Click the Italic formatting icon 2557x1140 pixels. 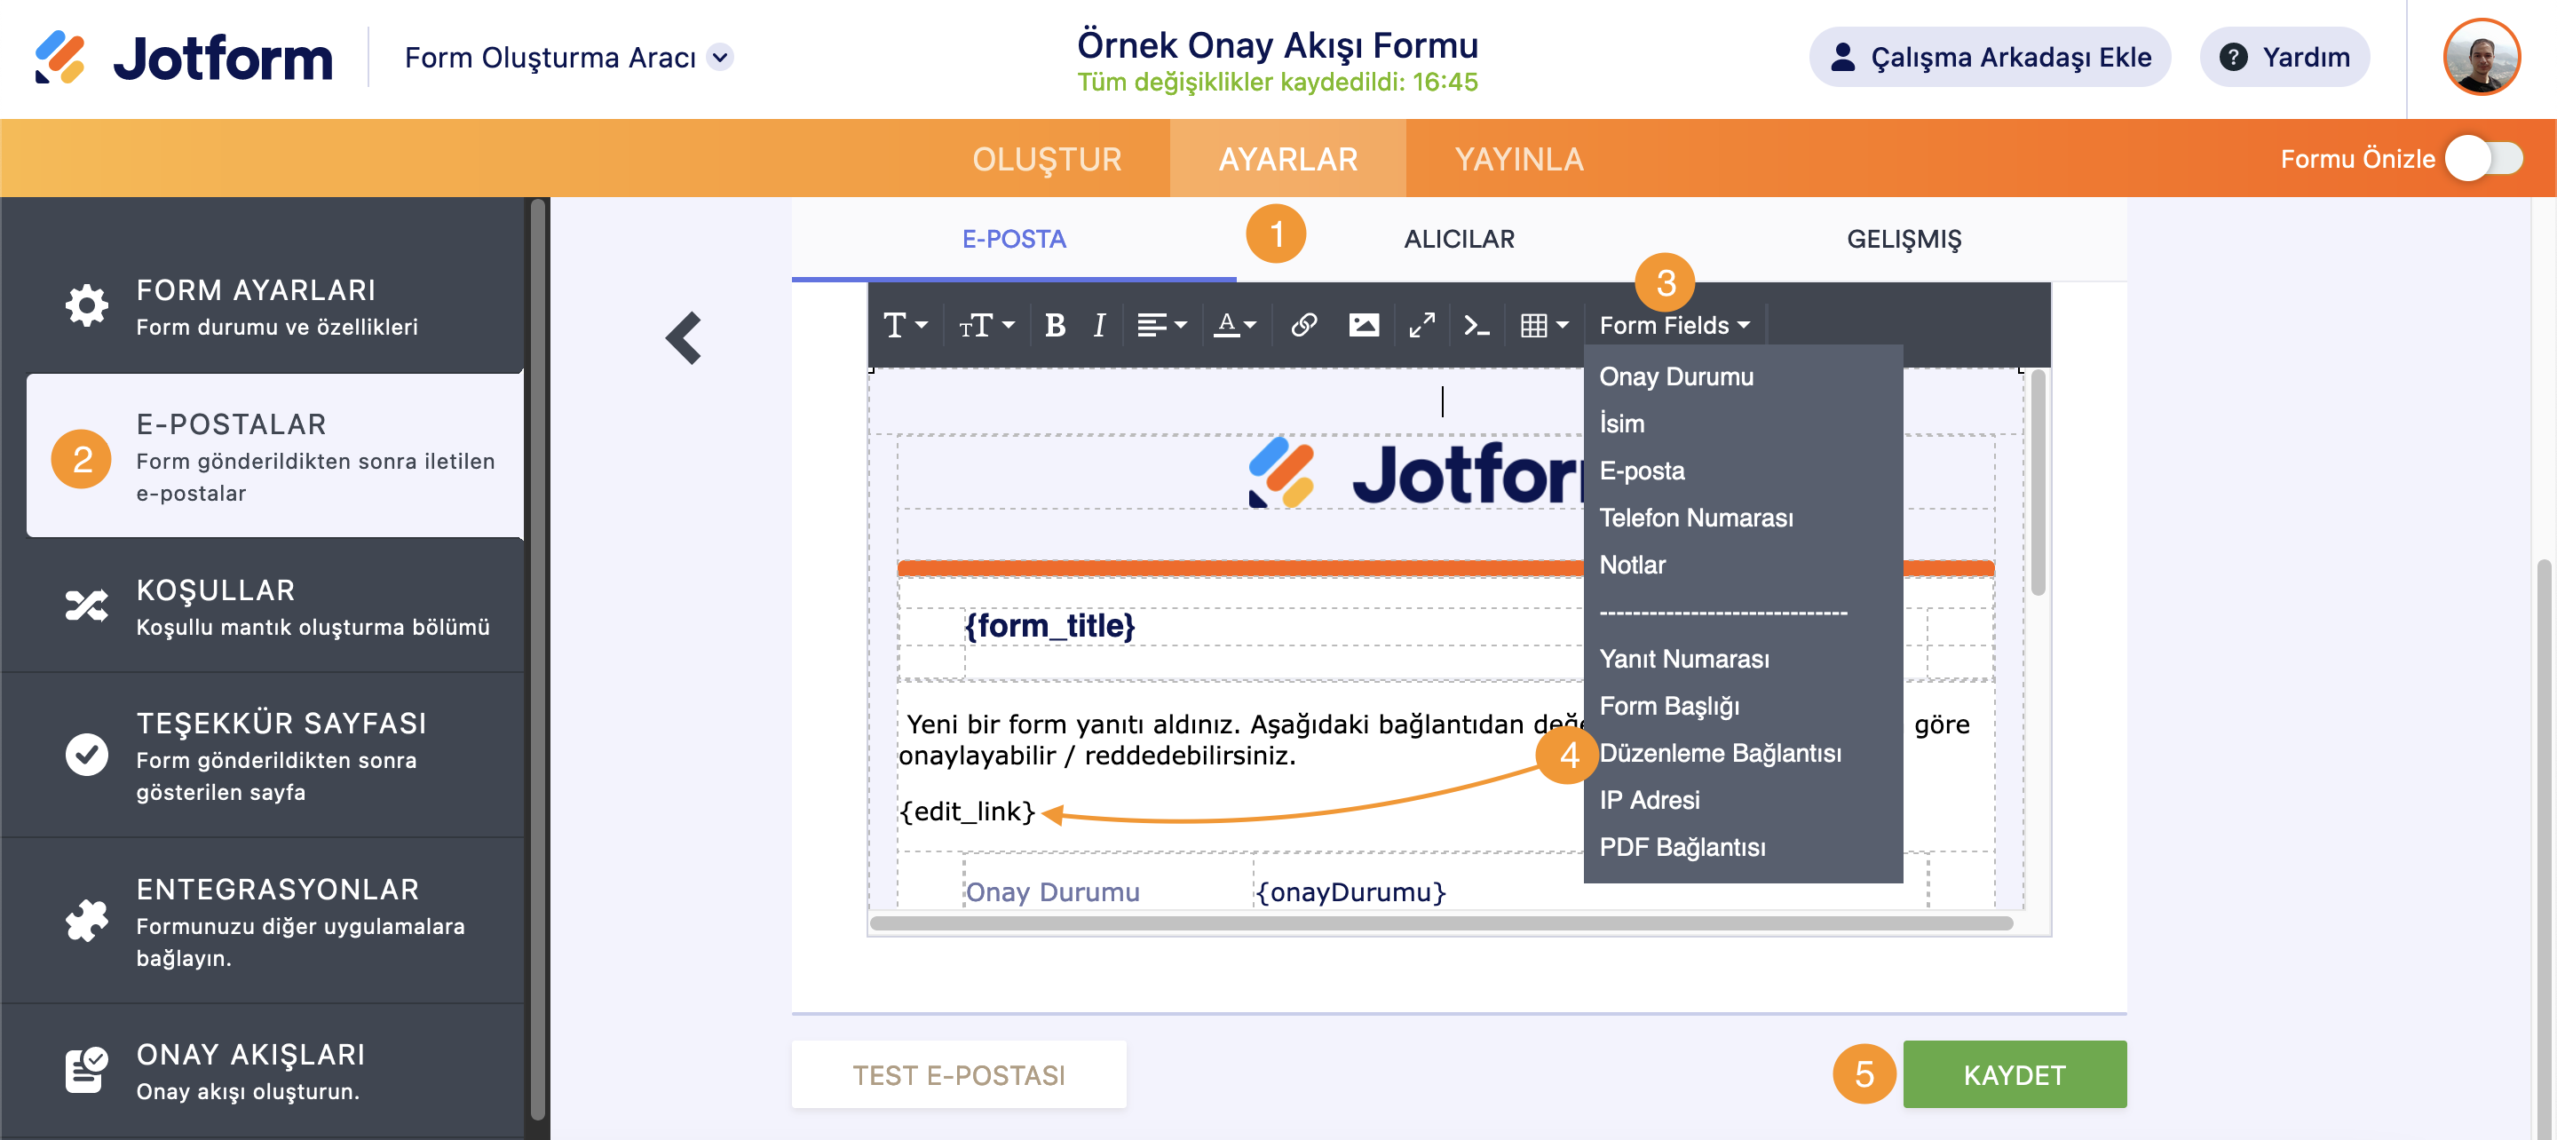click(1098, 325)
